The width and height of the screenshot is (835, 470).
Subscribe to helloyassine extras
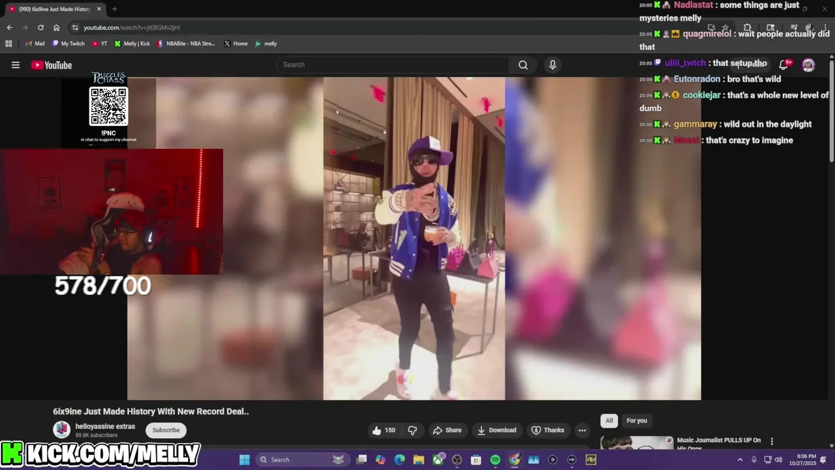pos(166,430)
